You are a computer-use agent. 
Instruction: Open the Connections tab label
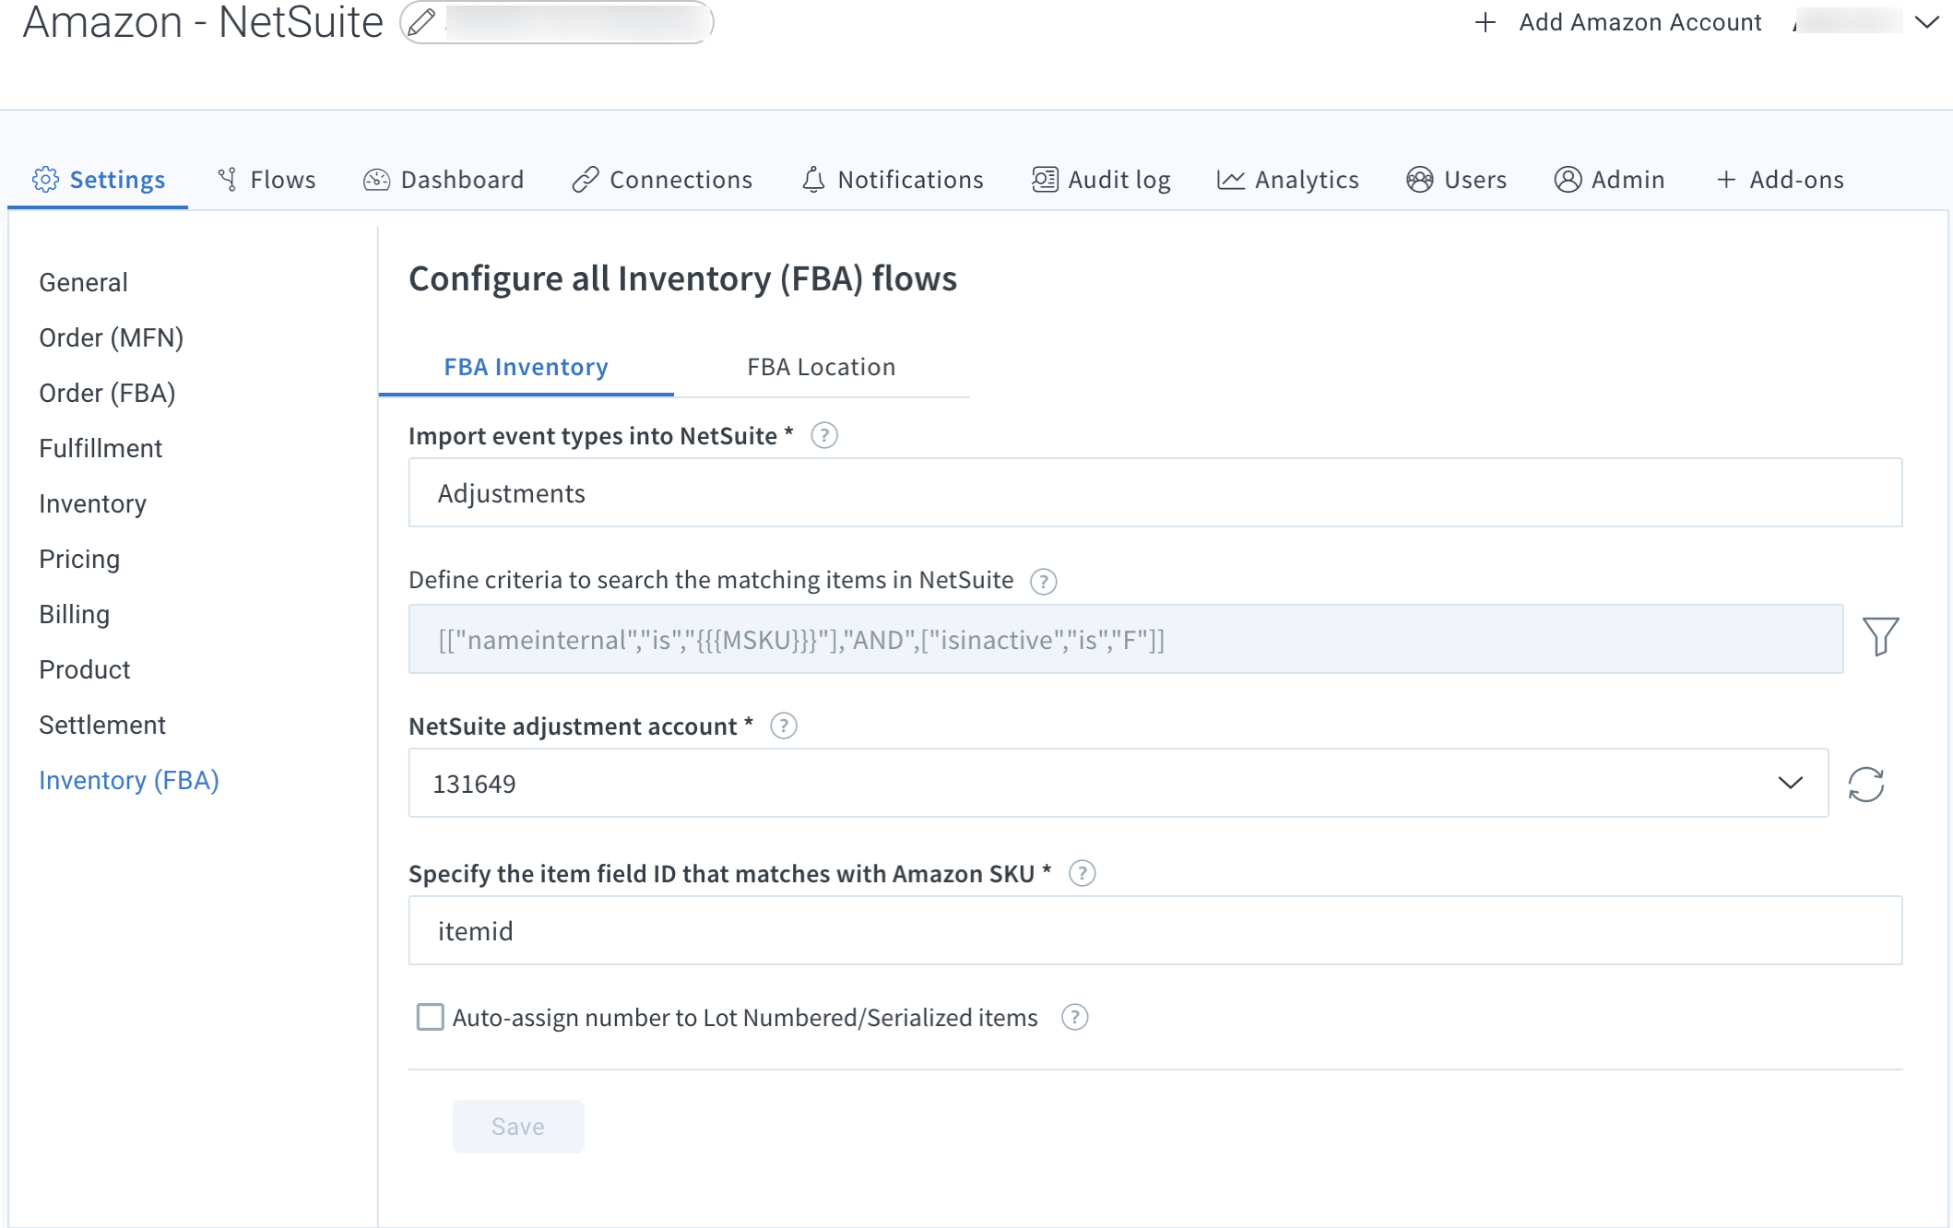[681, 180]
